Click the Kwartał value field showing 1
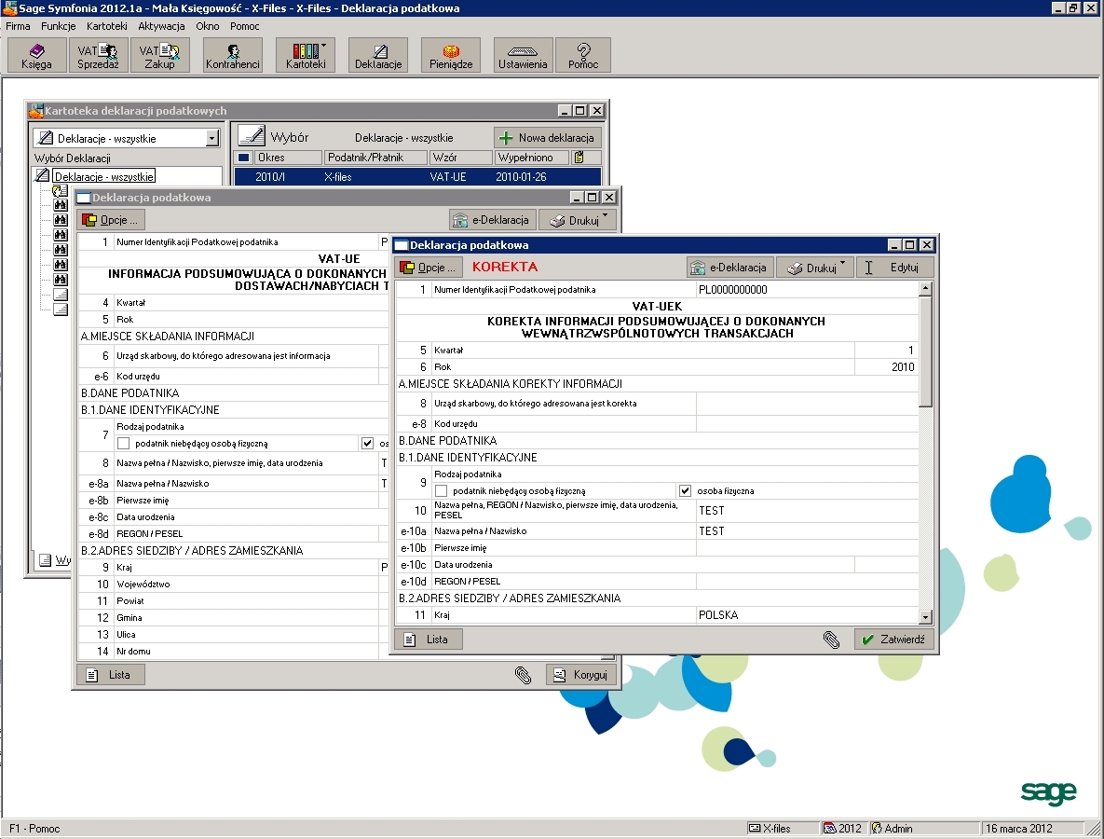 [886, 351]
